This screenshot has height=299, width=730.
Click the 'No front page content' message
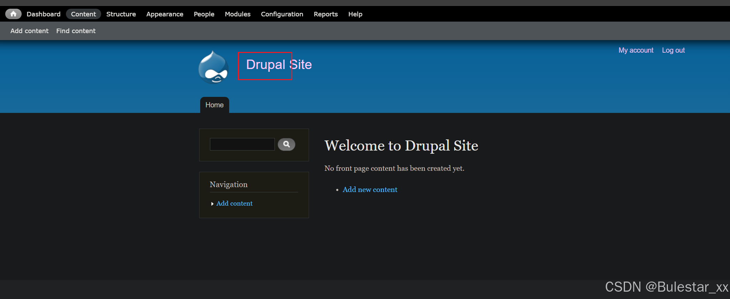(x=394, y=168)
